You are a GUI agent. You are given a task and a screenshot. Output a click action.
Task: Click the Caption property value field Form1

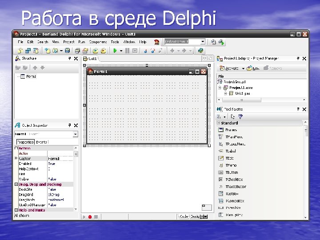click(x=60, y=159)
